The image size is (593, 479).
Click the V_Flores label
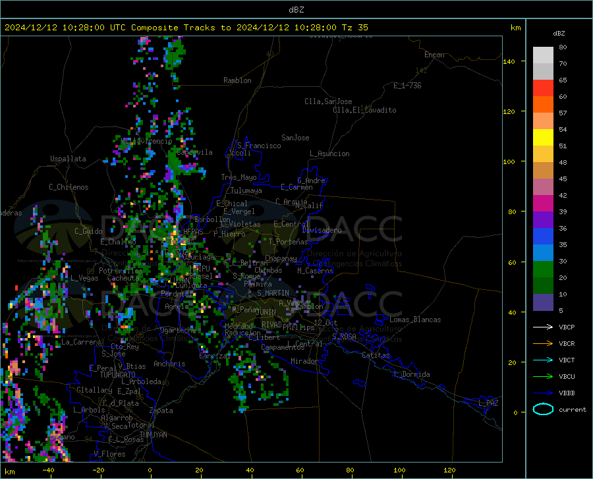point(109,454)
